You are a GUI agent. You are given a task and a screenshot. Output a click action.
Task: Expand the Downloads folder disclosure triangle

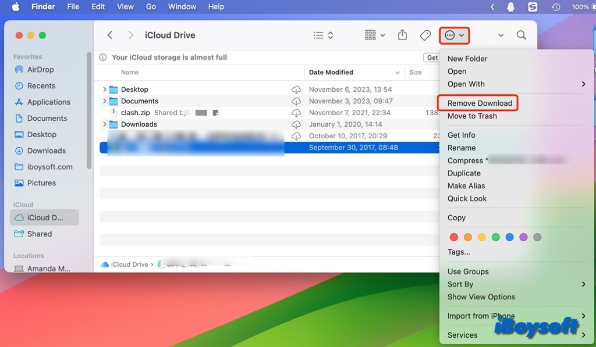coord(105,124)
